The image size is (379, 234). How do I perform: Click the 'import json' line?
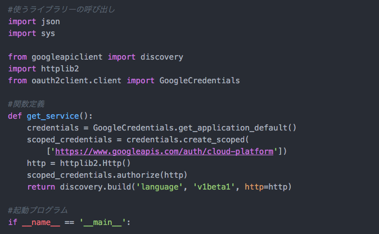[34, 22]
